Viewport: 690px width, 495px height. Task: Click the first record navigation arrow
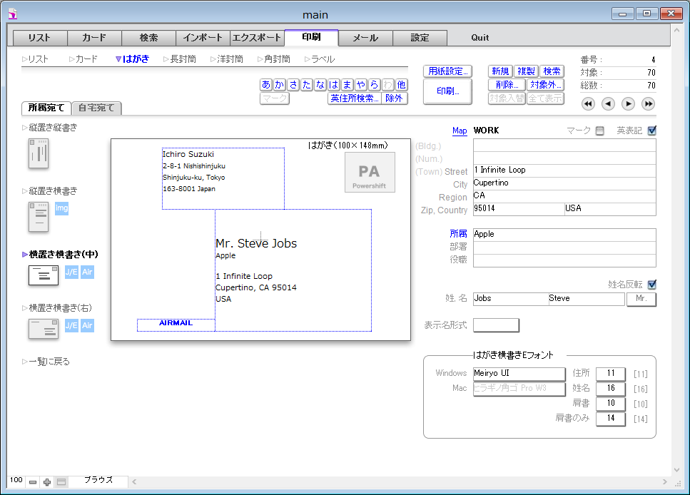588,104
